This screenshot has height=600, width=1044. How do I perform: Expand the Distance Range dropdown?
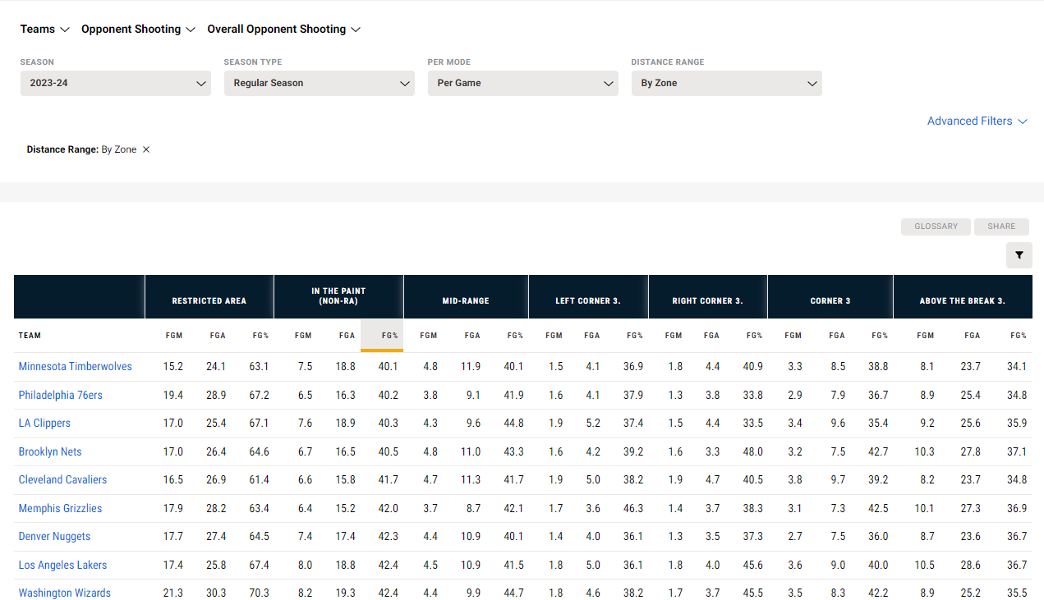point(727,83)
